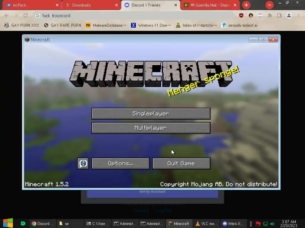Open the MalwareDatabase bookmark
This screenshot has height=228, width=305.
coord(106,26)
